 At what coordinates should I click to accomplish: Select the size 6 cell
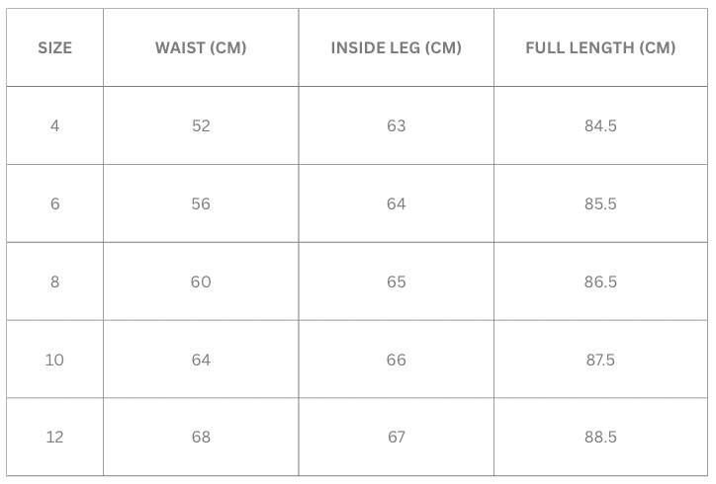54,203
